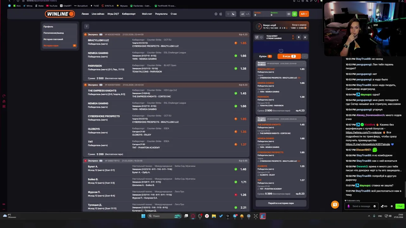The image size is (406, 228).
Task: Click the taskbar Поиск search box
Action: coord(165,216)
